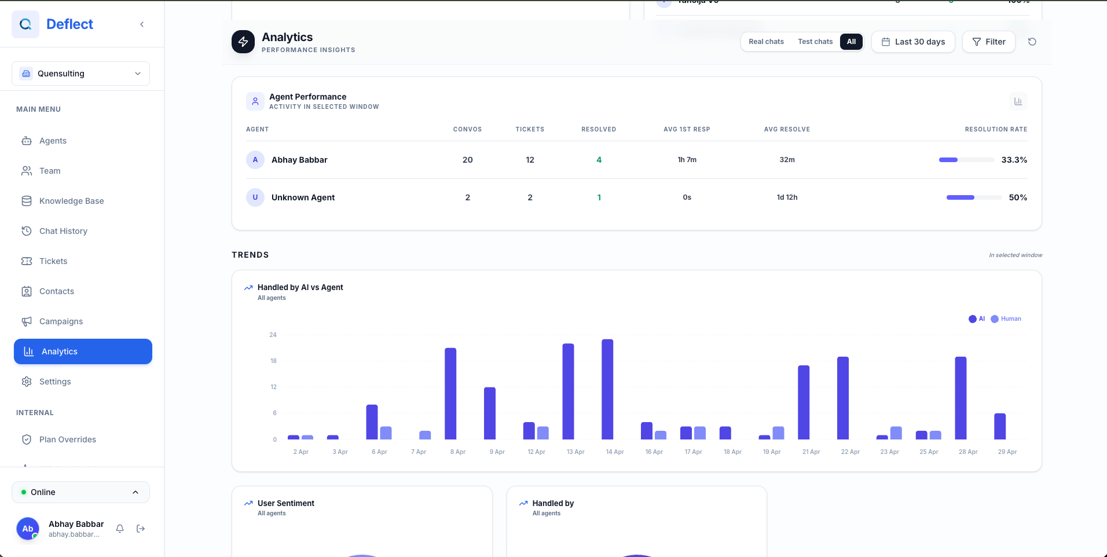Screen dimensions: 1107x557
Task: Go to Knowledge Base
Action: tap(83, 201)
